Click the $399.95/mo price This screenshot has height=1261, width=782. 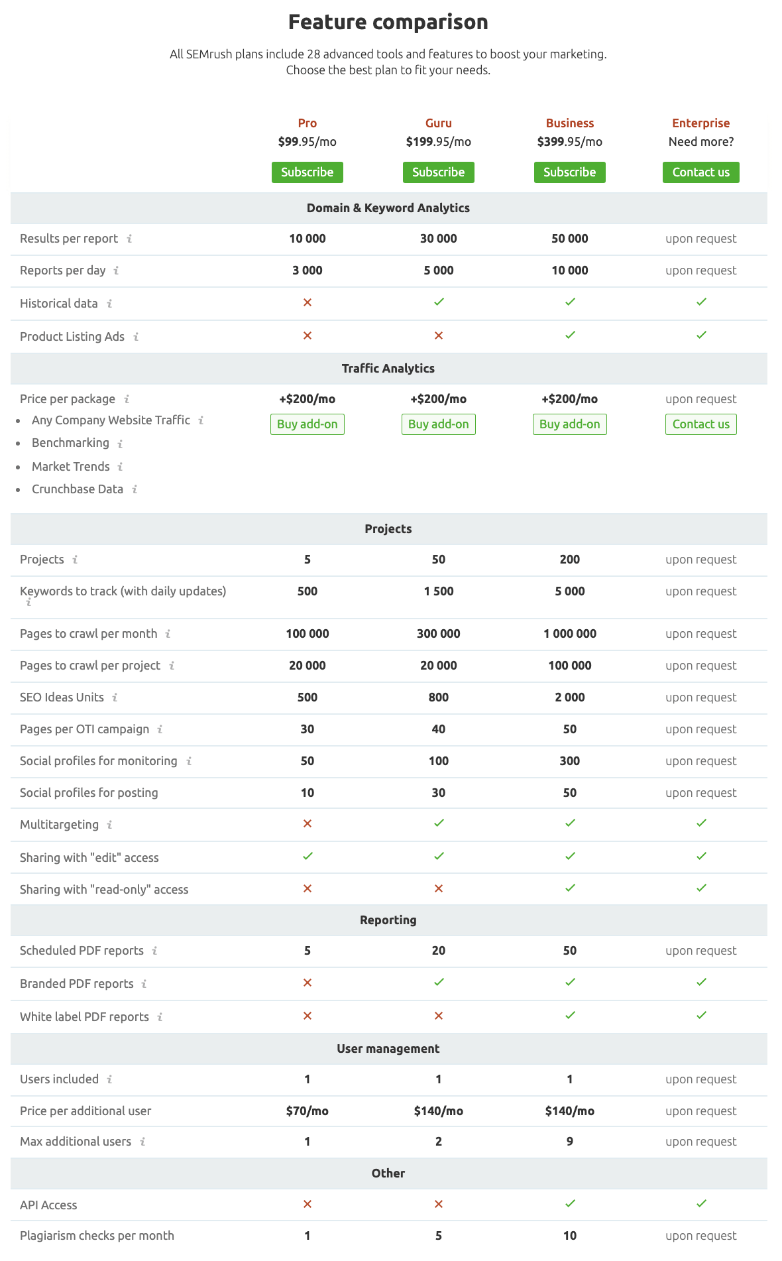[x=570, y=142]
